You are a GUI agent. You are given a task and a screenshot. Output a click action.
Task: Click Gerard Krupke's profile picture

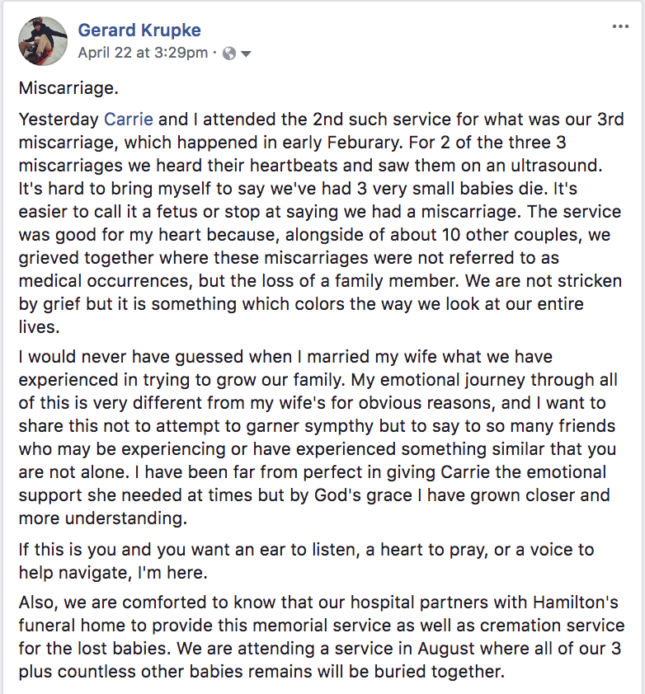pyautogui.click(x=43, y=41)
